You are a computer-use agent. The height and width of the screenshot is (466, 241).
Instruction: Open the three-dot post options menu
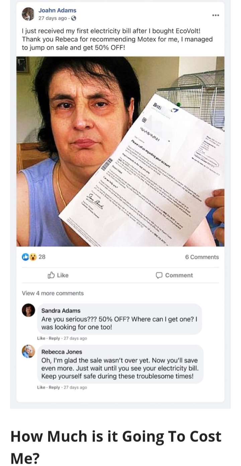(216, 15)
